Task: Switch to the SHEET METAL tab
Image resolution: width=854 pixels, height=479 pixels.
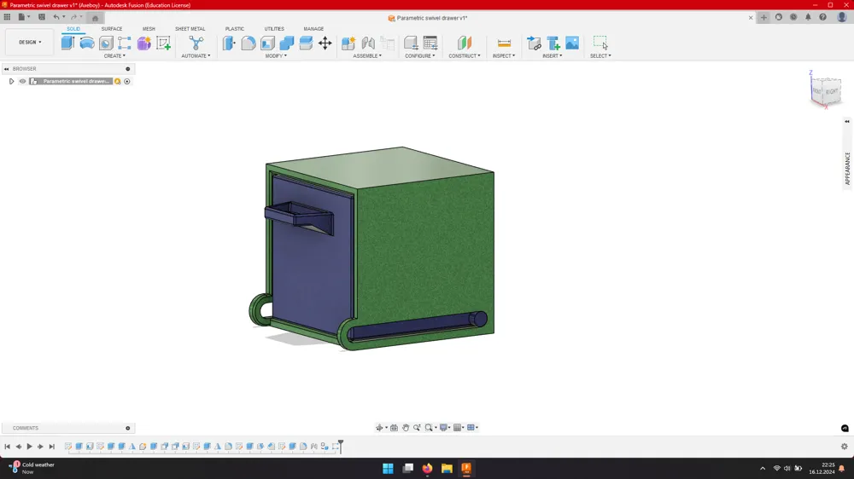Action: point(190,29)
